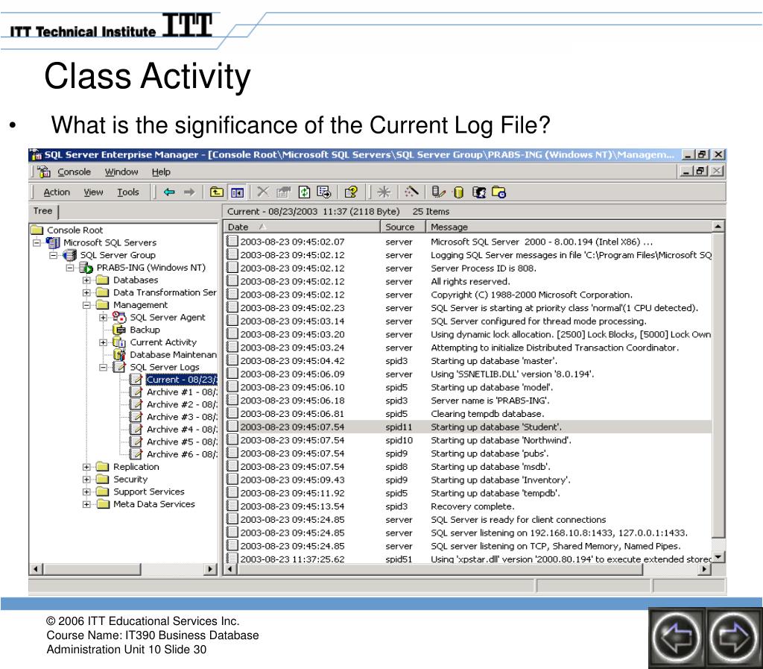Screen dimensions: 763x669
Task: Click the log list horizontal scrollbar thumb
Action: [x=440, y=569]
